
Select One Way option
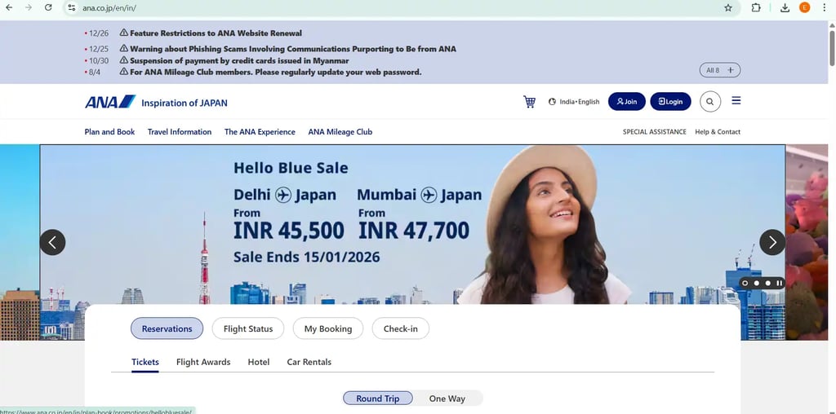447,398
